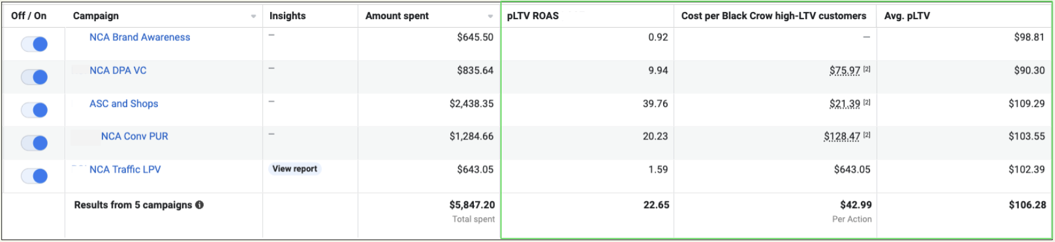Screen dimensions: 1055x242
Task: Open Campaign column dropdown arrow
Action: pos(253,16)
